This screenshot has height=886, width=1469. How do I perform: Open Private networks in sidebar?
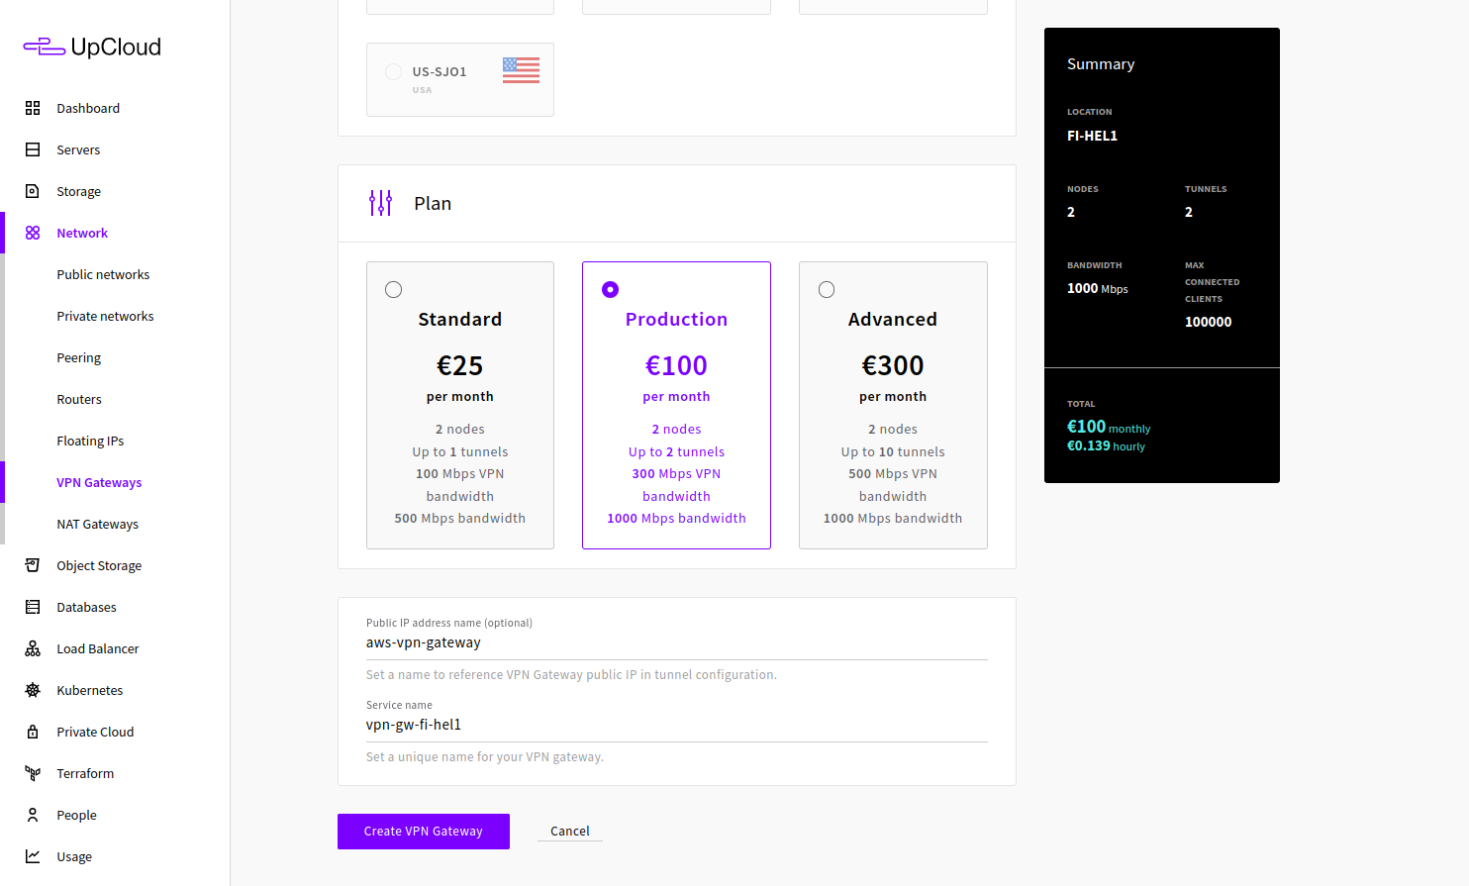(x=105, y=316)
